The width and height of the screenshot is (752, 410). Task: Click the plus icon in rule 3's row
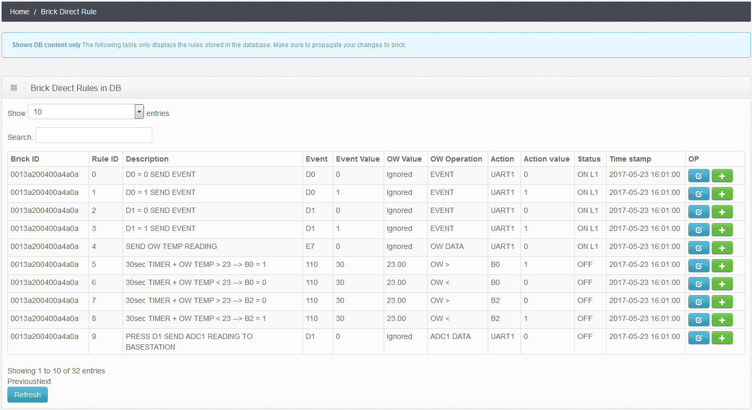click(x=722, y=230)
